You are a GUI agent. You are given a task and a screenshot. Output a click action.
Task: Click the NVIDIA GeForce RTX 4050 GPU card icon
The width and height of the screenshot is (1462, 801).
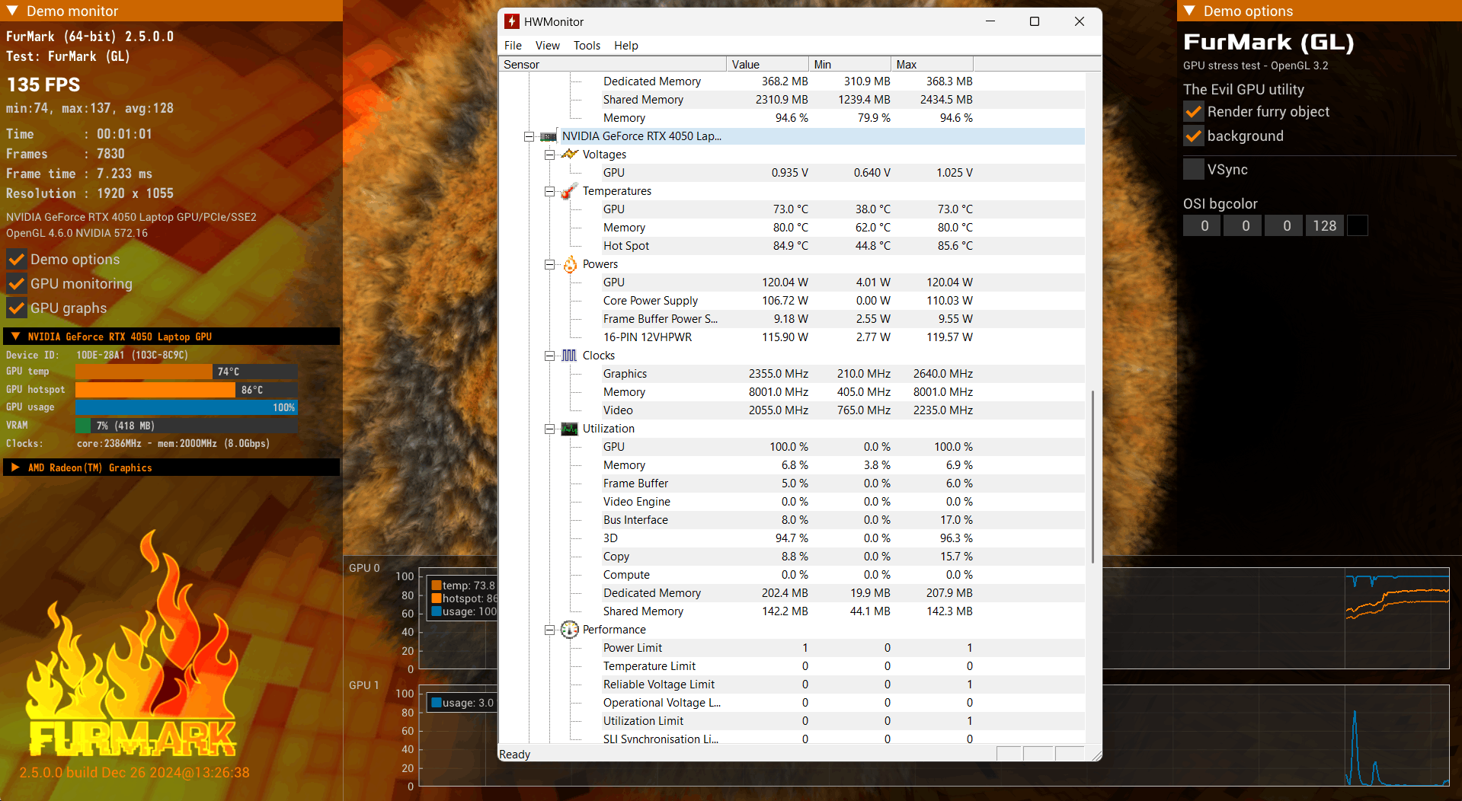(549, 136)
